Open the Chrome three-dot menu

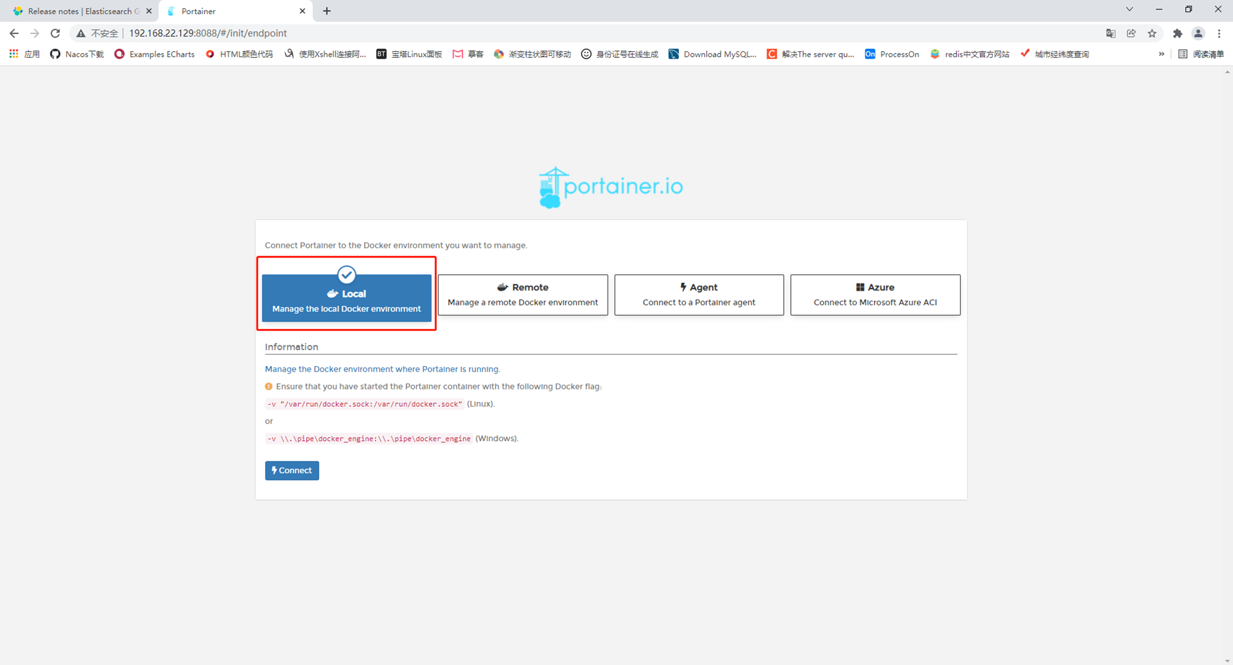[x=1219, y=33]
